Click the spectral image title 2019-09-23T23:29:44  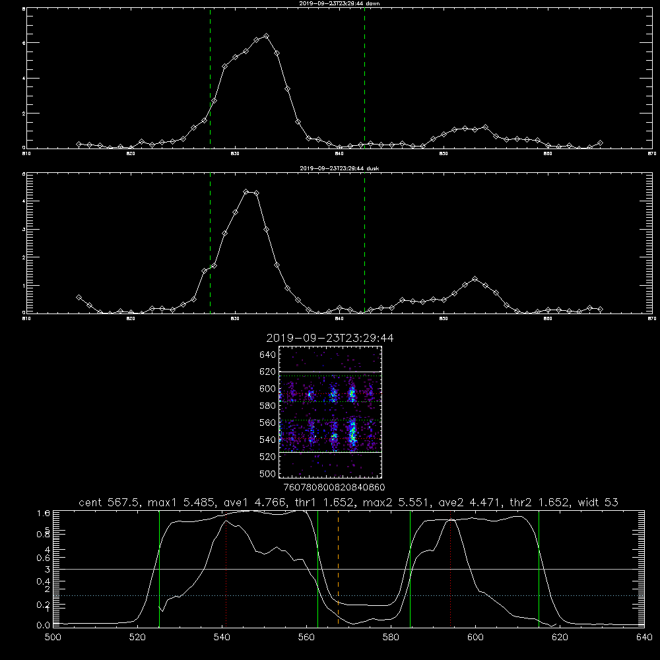[330, 338]
